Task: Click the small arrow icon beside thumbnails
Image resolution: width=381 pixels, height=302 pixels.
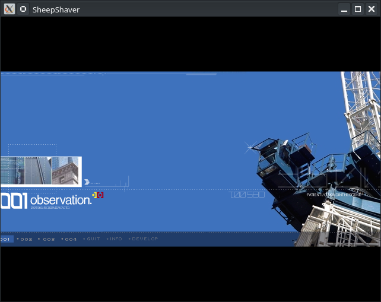Action: pos(87,182)
